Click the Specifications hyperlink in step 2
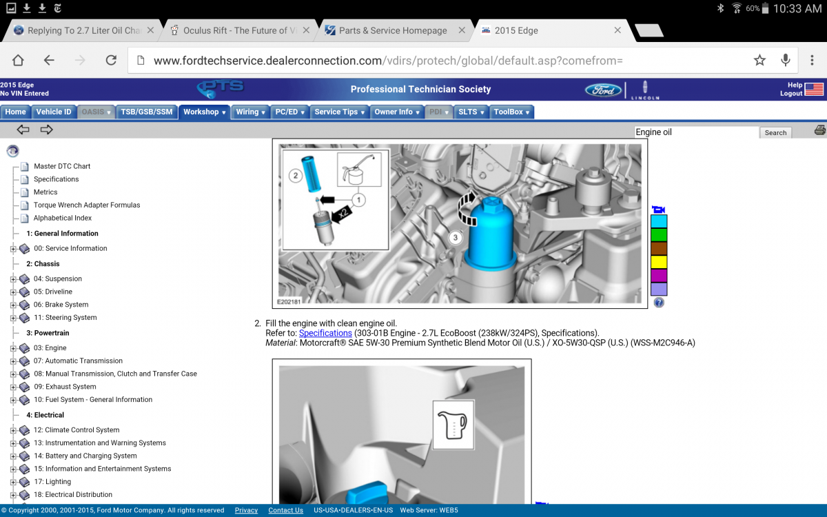The image size is (827, 517). point(325,333)
